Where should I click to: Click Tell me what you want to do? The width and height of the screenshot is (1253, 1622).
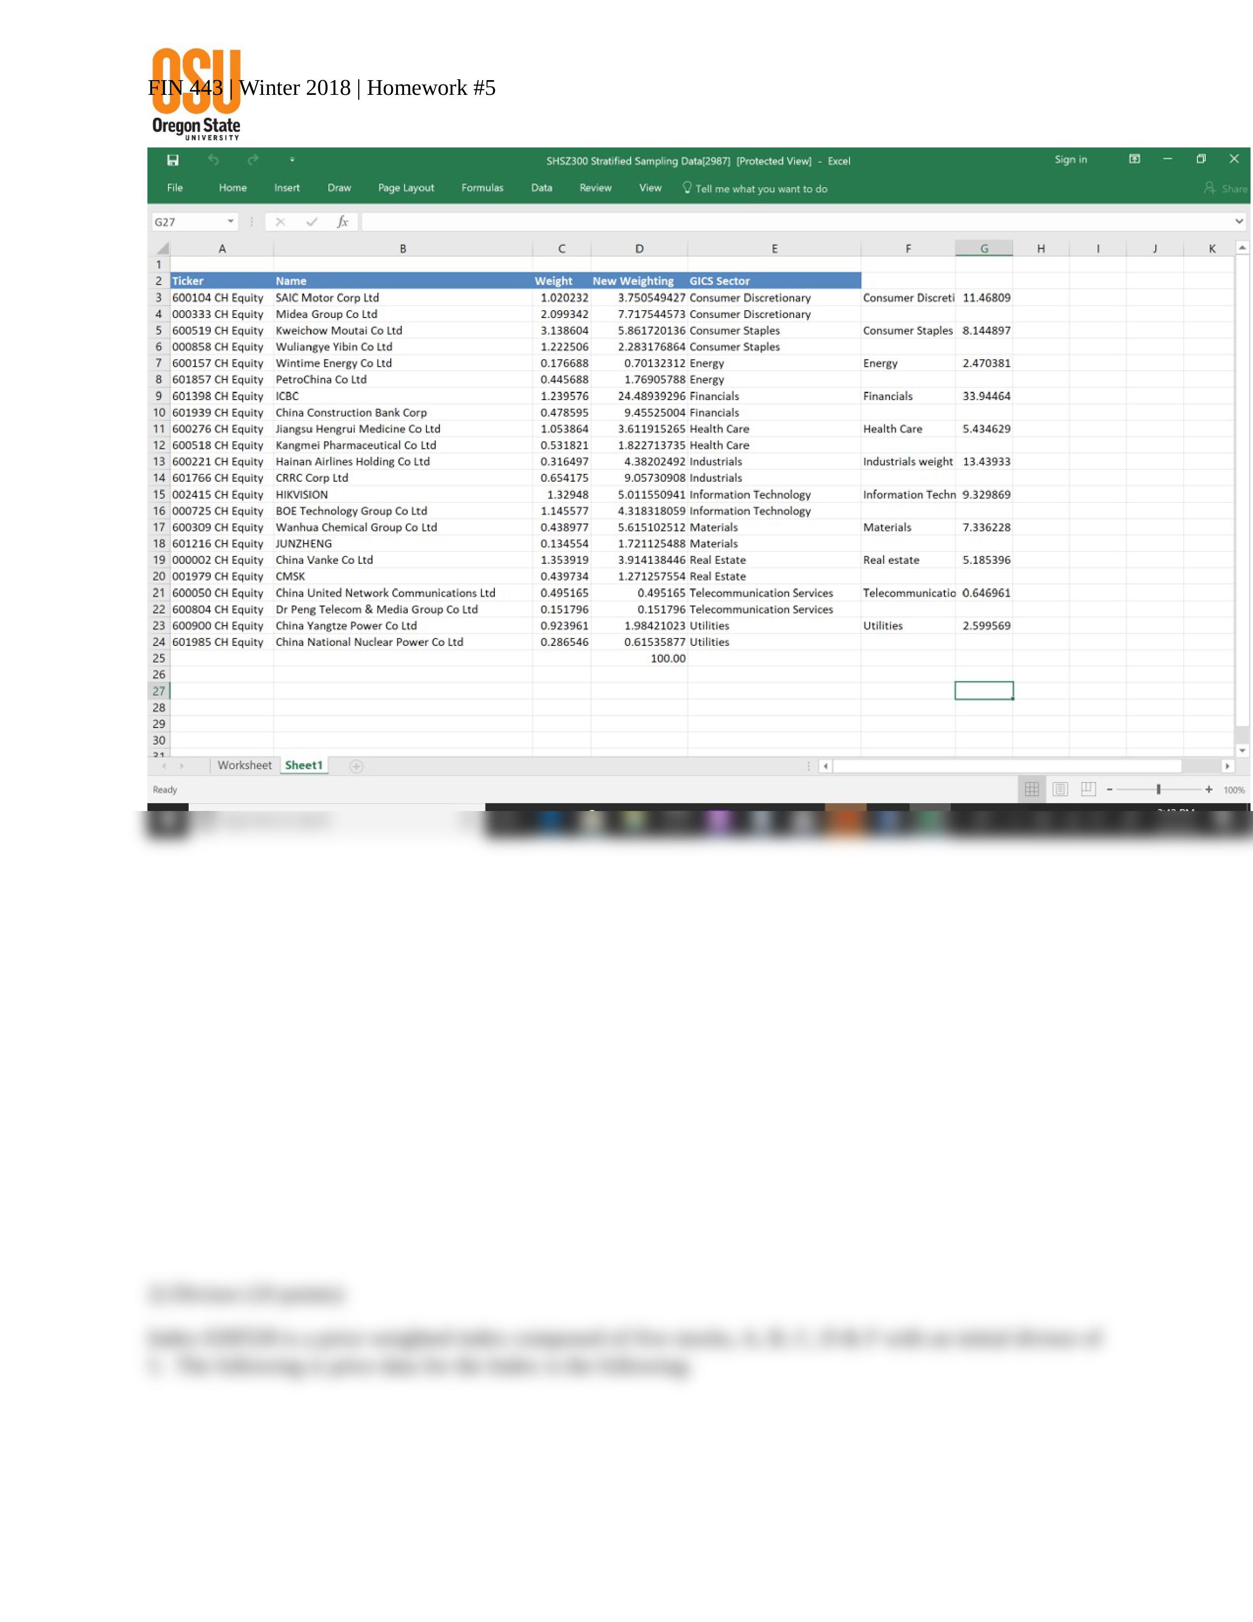pyautogui.click(x=755, y=189)
